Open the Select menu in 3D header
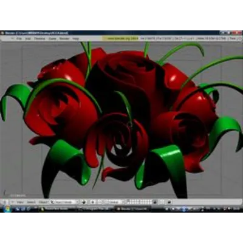The width and height of the screenshot is (243, 243). click(x=31, y=202)
